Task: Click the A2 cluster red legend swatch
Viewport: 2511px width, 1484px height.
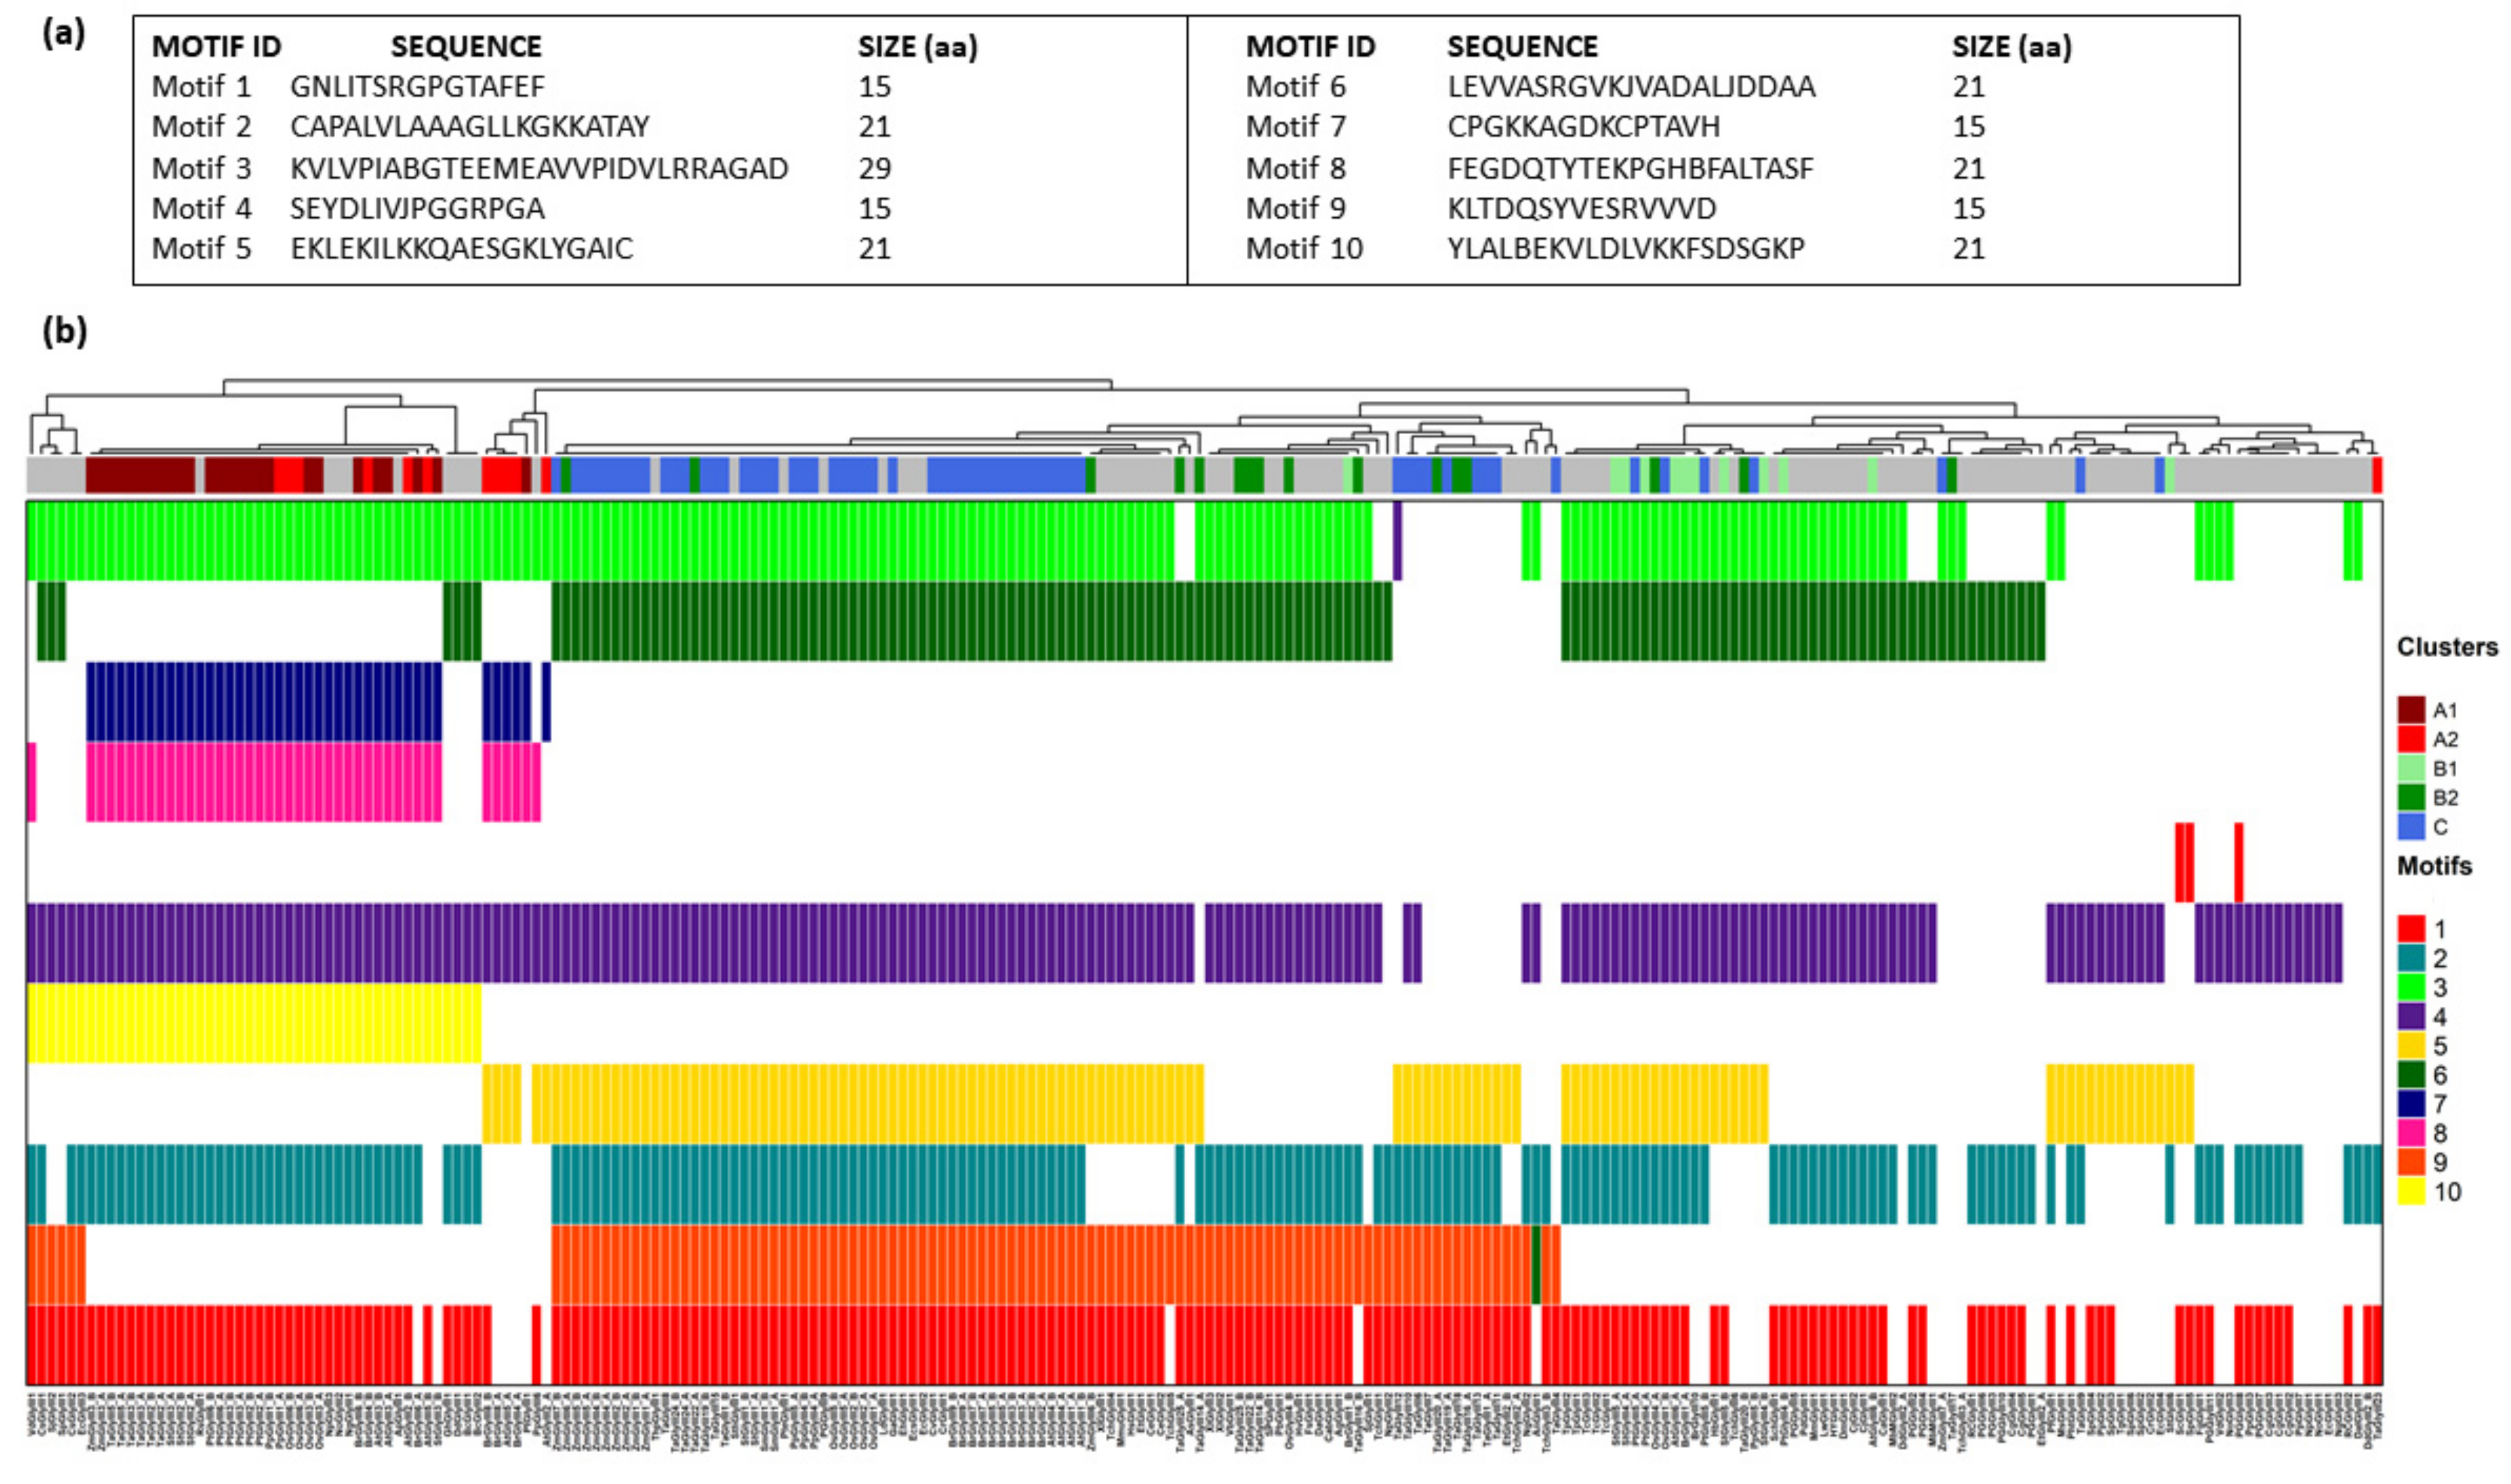Action: [2411, 739]
